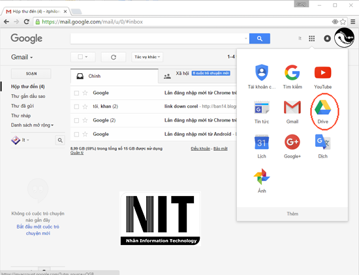
Task: Open 'Thư đã gửi' folder
Action: 22,106
